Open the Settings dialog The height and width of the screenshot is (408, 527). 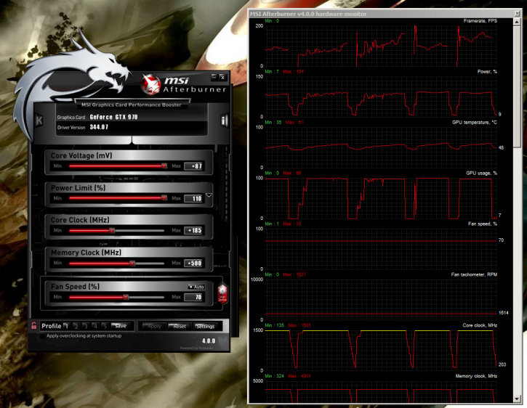coord(205,327)
